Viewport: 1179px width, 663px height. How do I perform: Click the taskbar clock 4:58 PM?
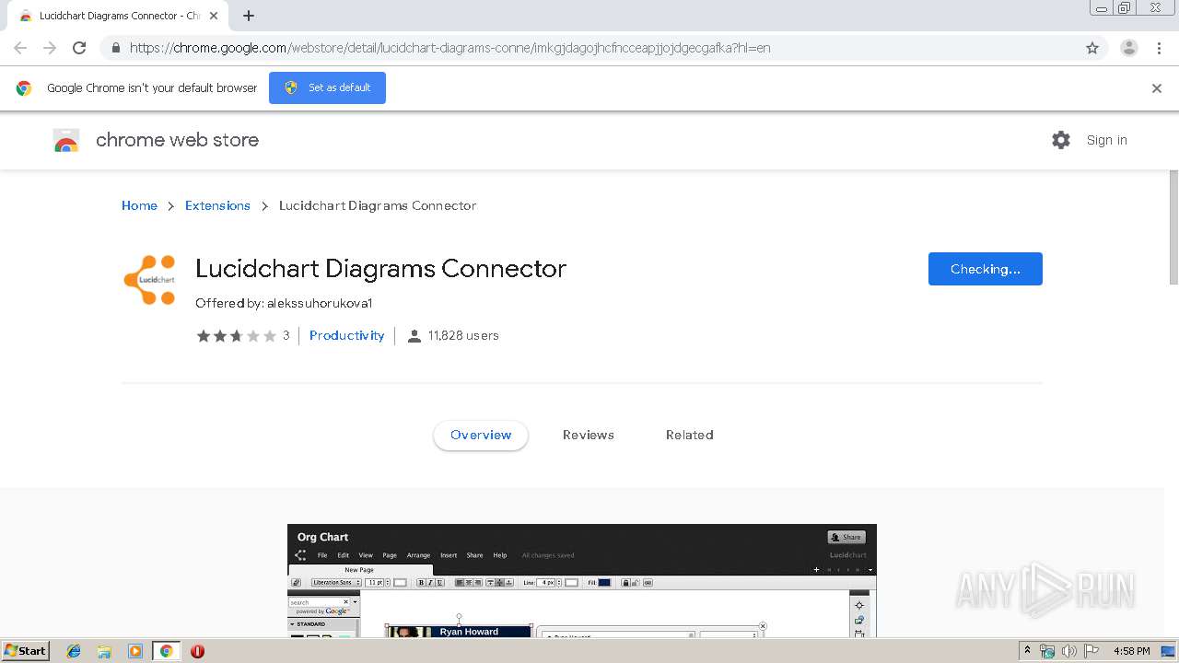tap(1131, 651)
